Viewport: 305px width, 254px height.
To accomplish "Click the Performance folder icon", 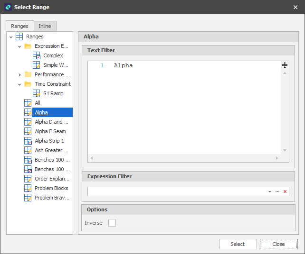I will click(x=28, y=74).
